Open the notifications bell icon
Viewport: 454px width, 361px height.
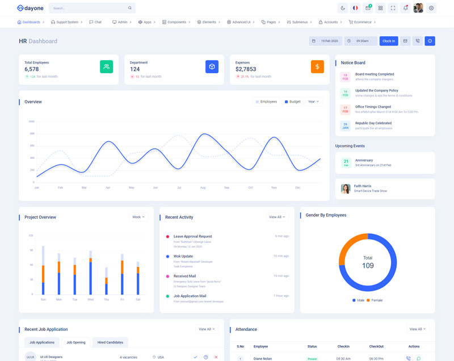[405, 8]
